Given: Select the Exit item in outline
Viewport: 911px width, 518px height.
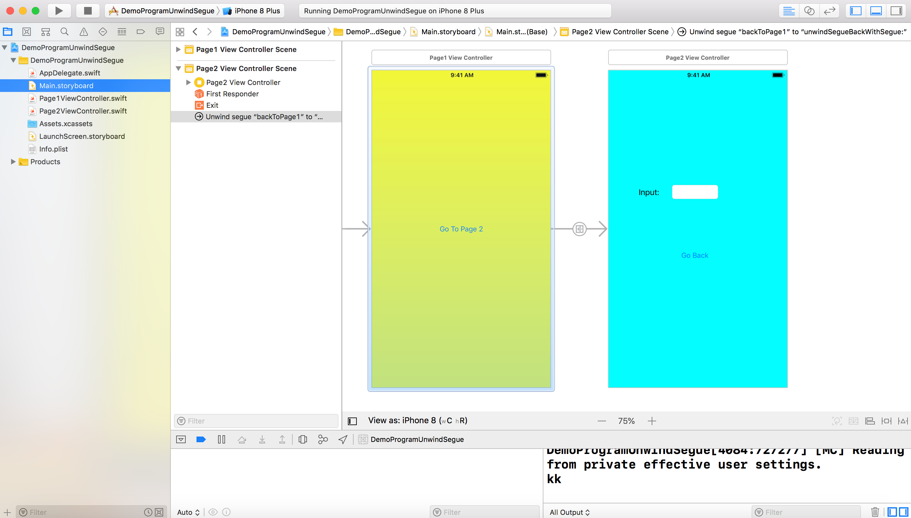Looking at the screenshot, I should 212,105.
